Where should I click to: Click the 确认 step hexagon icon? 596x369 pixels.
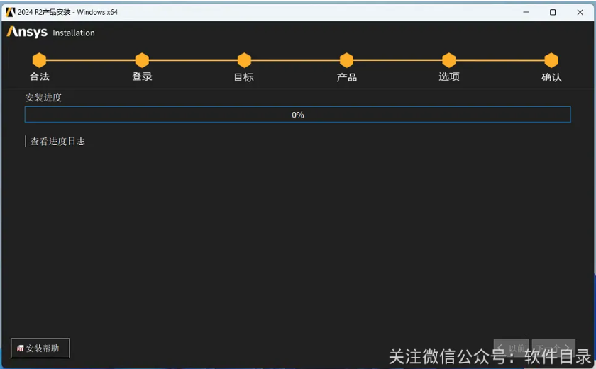(x=551, y=60)
